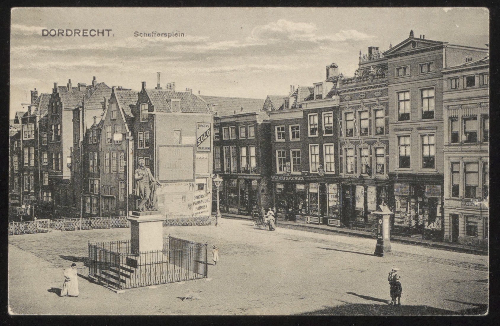Select the woman in the white dress

(71, 280)
